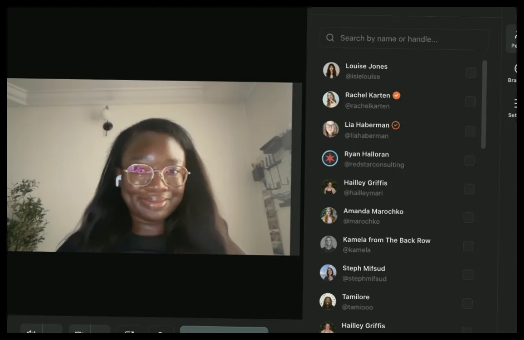The image size is (524, 340).
Task: Click Lia Haberman's profile photo
Action: point(330,129)
